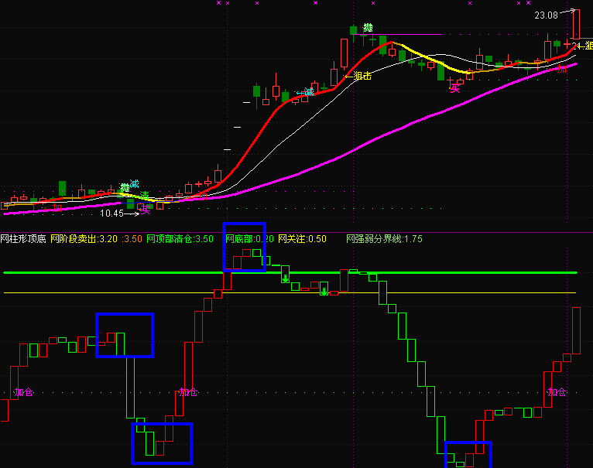Click the magenta 买 signal beside 10.45
The image size is (593, 468).
(146, 210)
